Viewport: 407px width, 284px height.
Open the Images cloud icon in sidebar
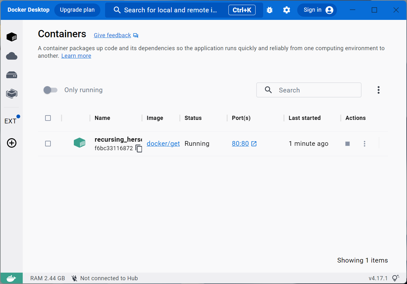[12, 56]
